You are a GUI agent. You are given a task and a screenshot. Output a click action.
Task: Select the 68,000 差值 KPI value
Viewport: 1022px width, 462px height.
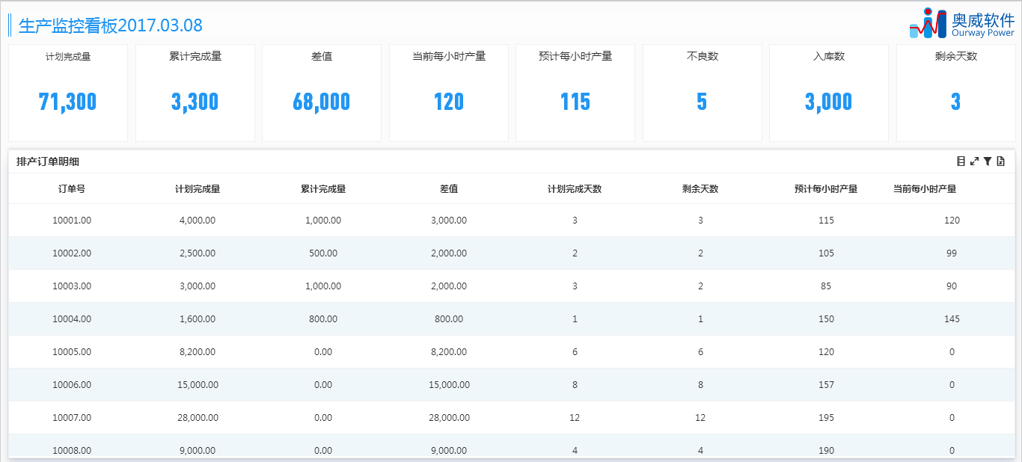click(x=322, y=102)
